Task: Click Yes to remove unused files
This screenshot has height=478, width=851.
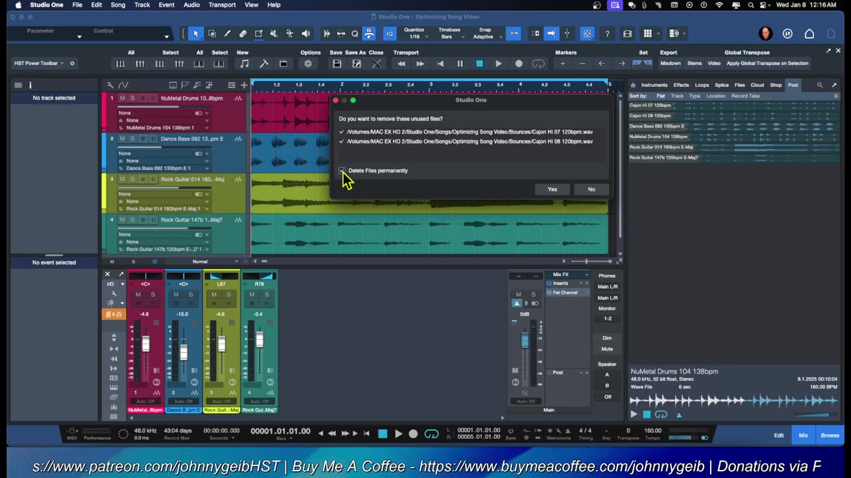Action: coord(552,189)
